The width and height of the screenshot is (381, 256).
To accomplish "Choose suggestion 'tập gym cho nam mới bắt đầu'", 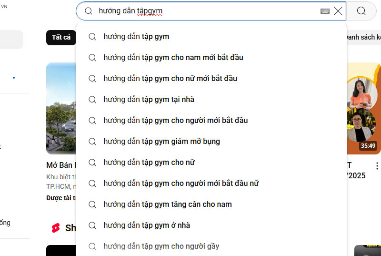I will tap(173, 58).
